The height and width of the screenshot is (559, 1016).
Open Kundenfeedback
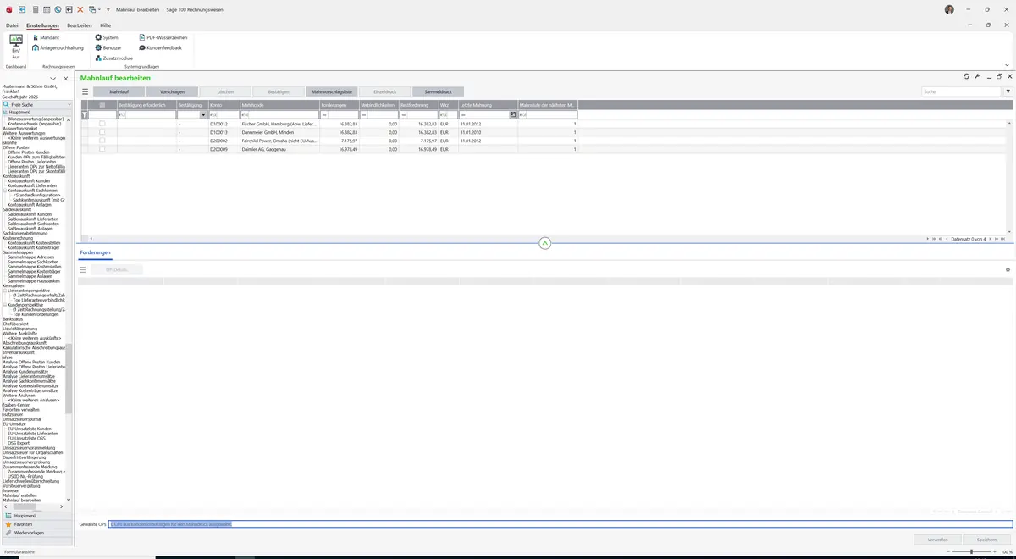coord(160,48)
